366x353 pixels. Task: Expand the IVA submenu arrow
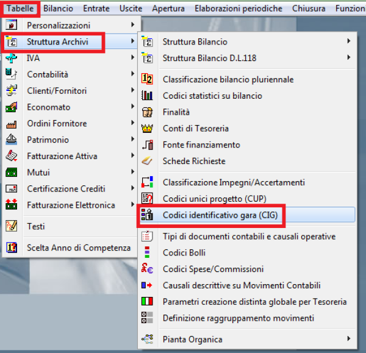pyautogui.click(x=132, y=57)
